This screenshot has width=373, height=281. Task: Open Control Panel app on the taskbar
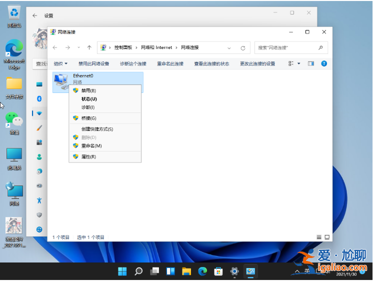250,271
